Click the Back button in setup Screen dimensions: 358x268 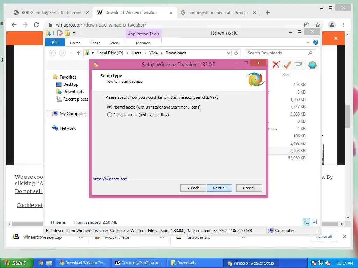coord(193,188)
